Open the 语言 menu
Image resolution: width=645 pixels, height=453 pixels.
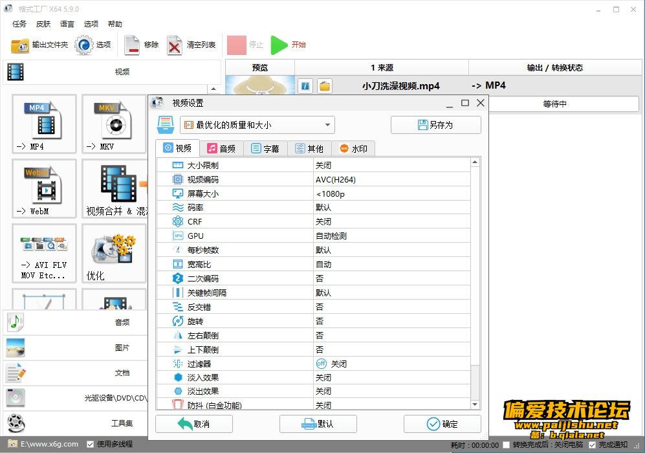pyautogui.click(x=67, y=24)
